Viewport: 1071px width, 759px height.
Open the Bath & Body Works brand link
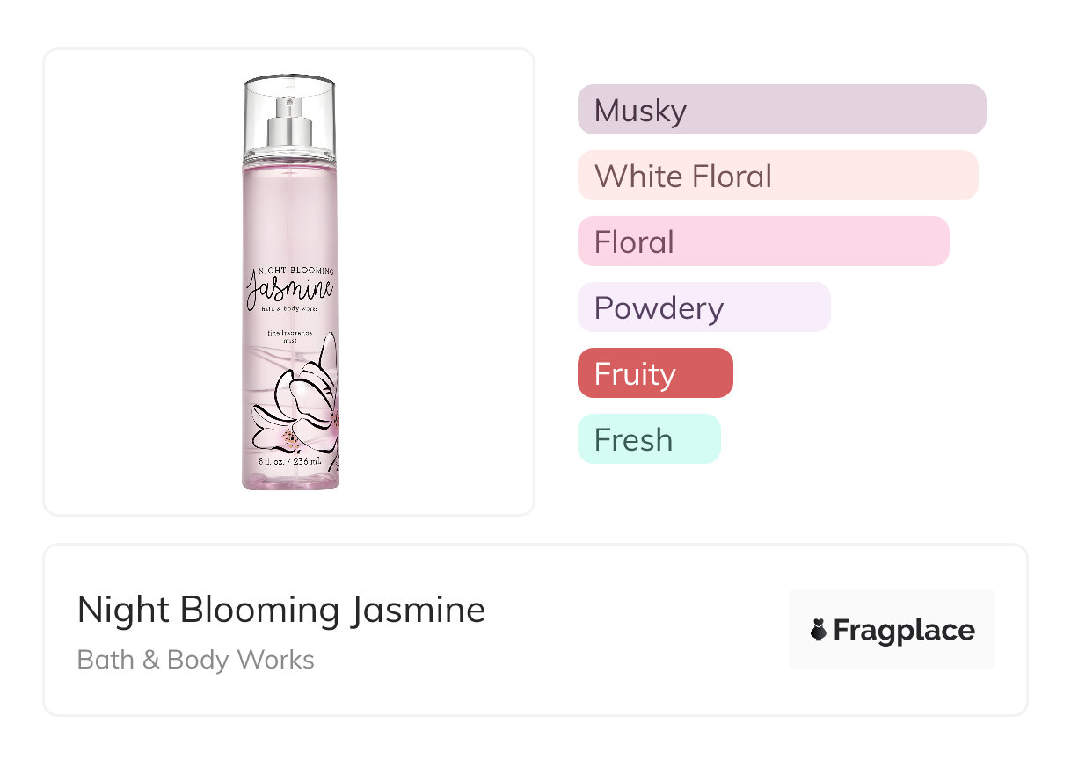point(195,660)
